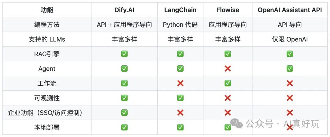Click the OpenAI Assistant API header

pyautogui.click(x=290, y=10)
